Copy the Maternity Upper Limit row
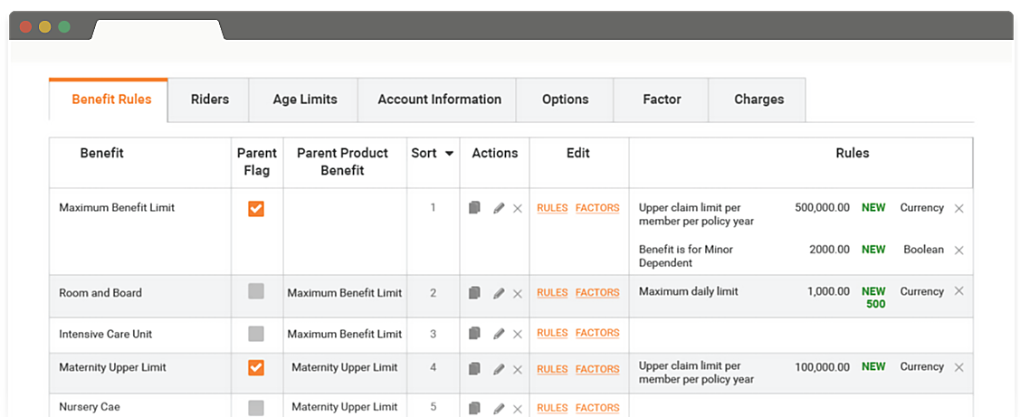This screenshot has width=1020, height=417. [x=474, y=369]
